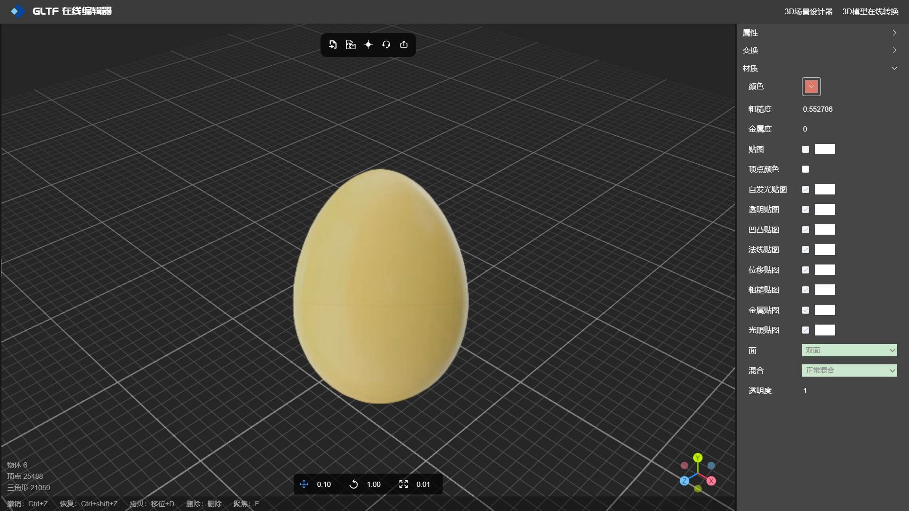Select the yellow egg model
The height and width of the screenshot is (511, 909).
click(381, 286)
